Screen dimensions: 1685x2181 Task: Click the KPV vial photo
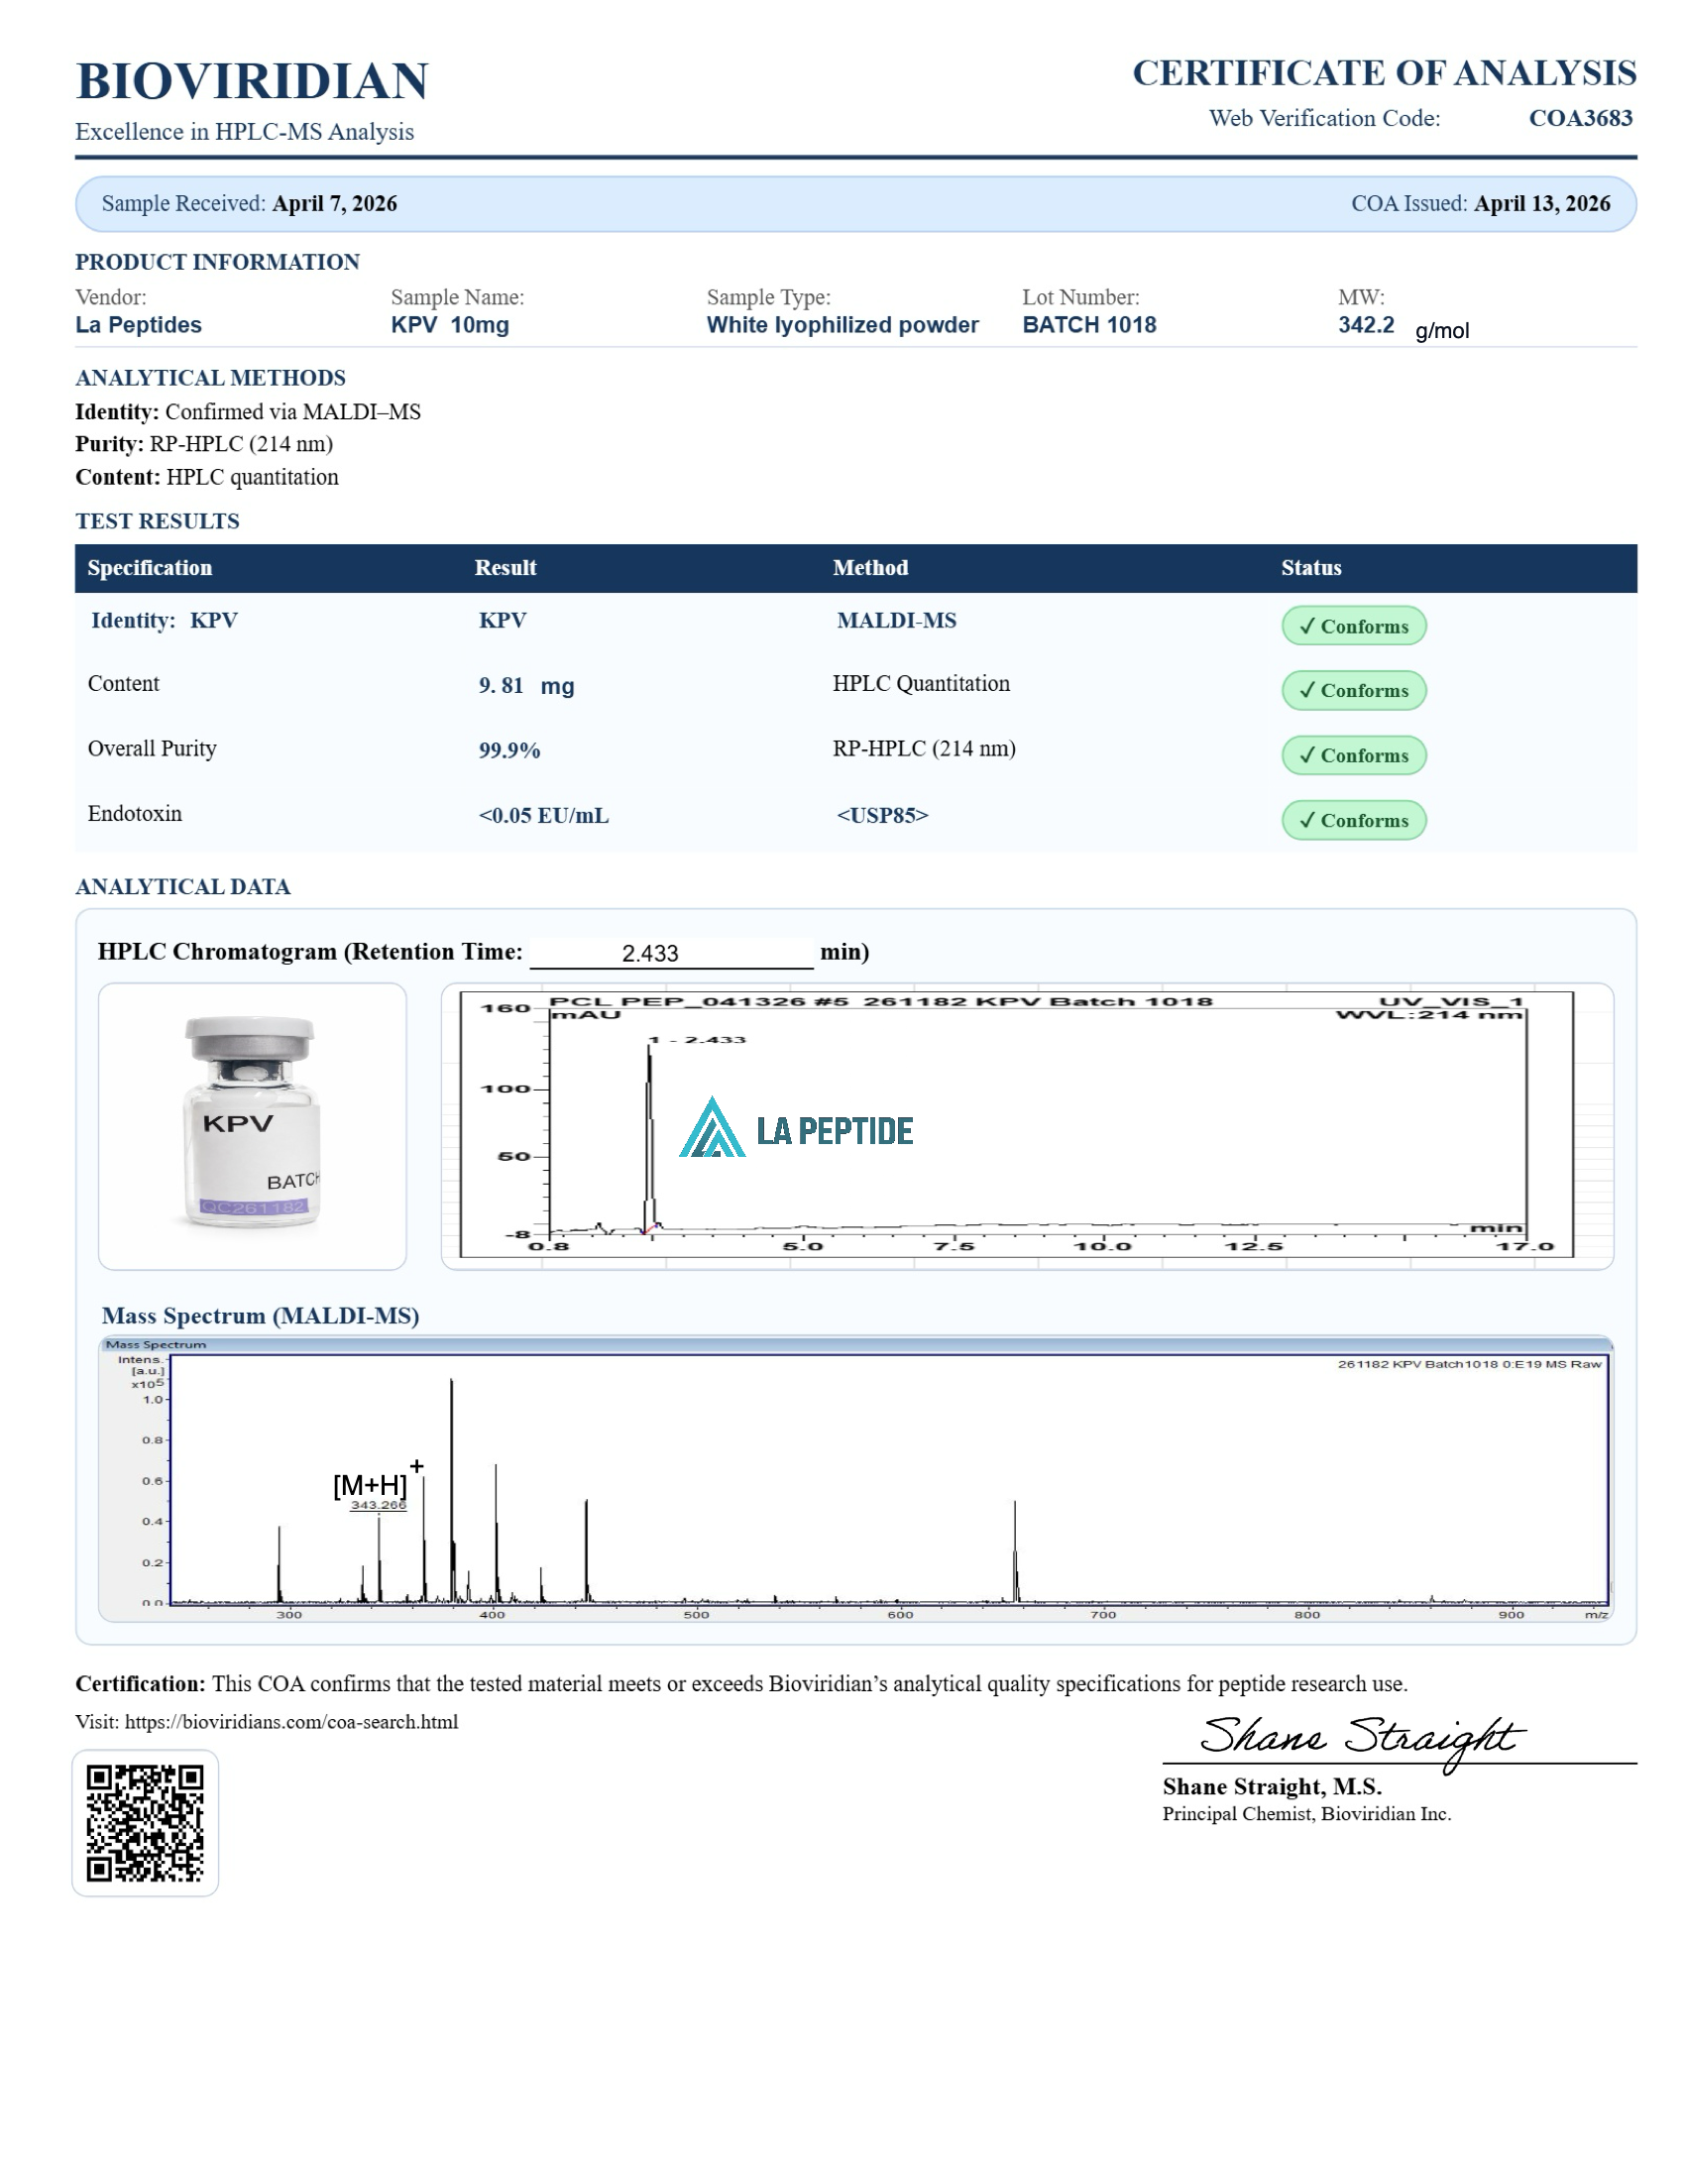(x=252, y=1124)
